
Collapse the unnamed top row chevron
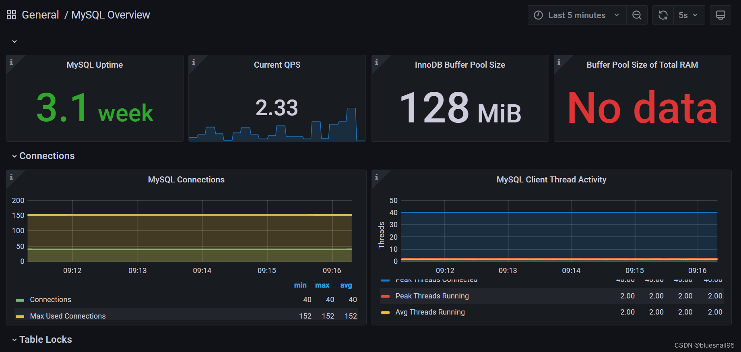[x=14, y=41]
